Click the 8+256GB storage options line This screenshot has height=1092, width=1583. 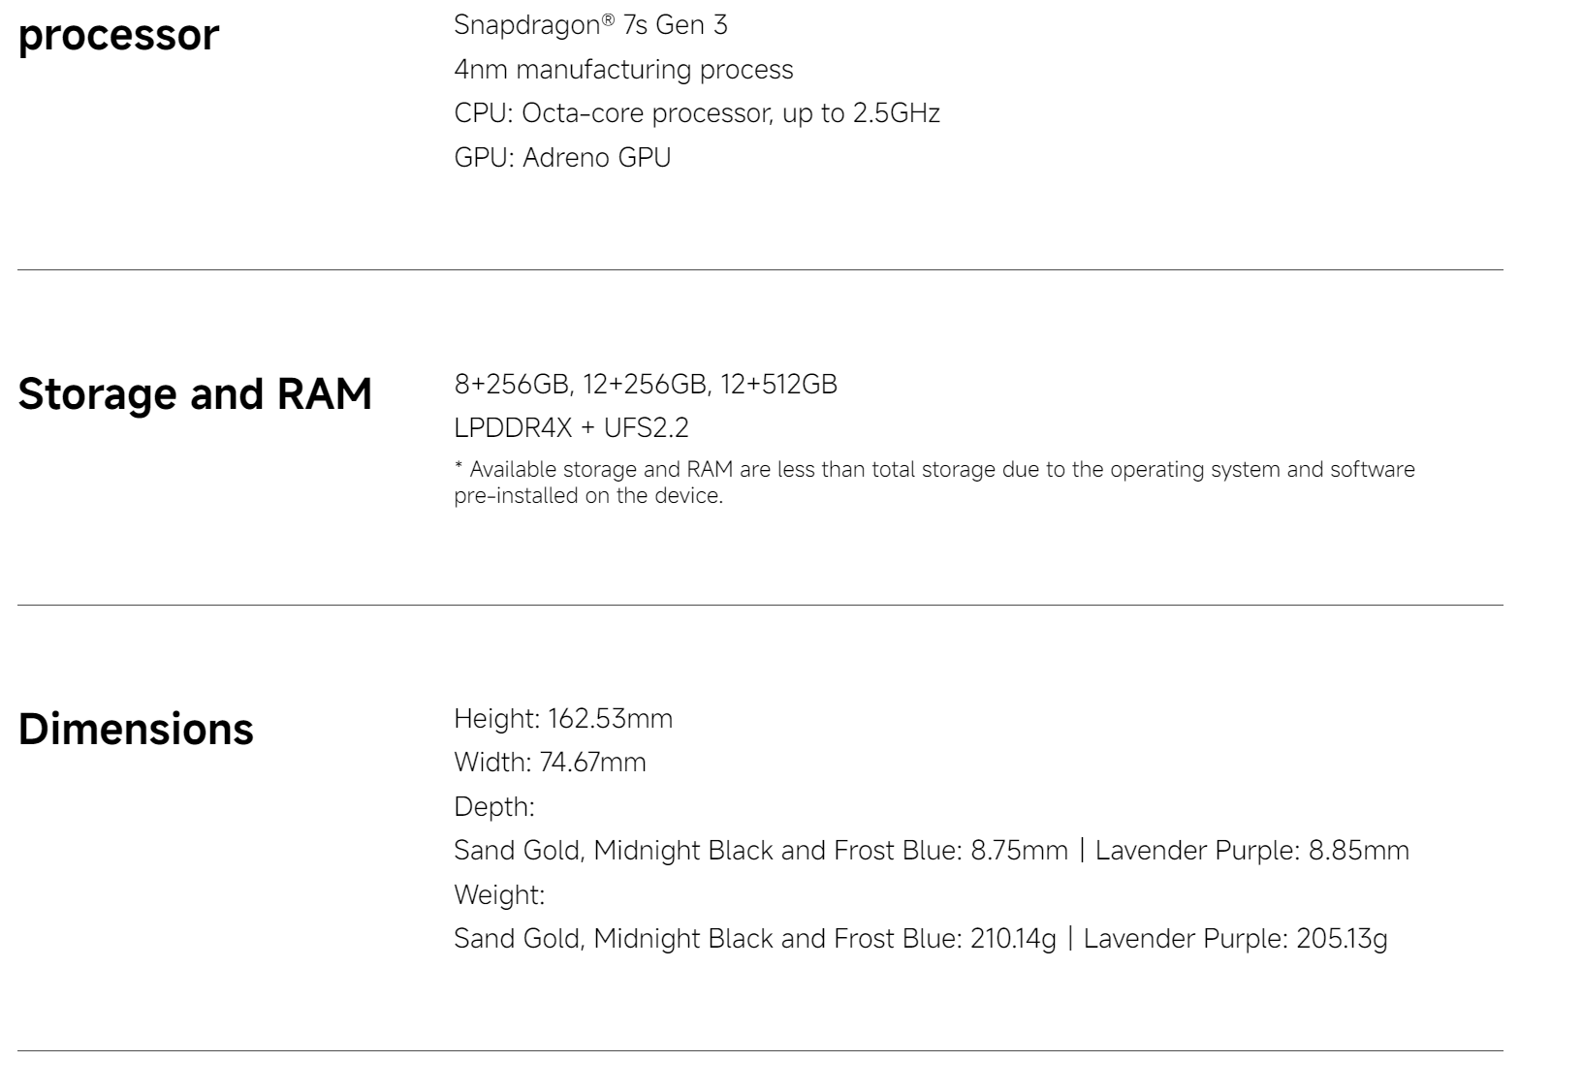click(x=646, y=385)
